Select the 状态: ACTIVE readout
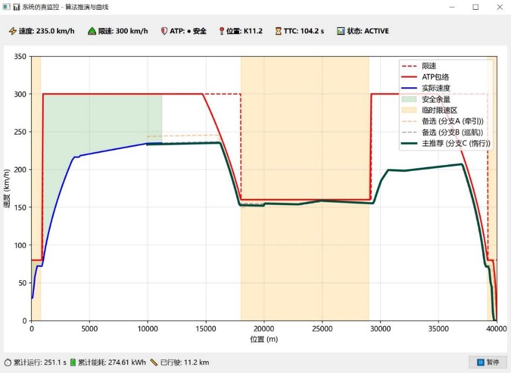The height and width of the screenshot is (373, 511). [368, 31]
